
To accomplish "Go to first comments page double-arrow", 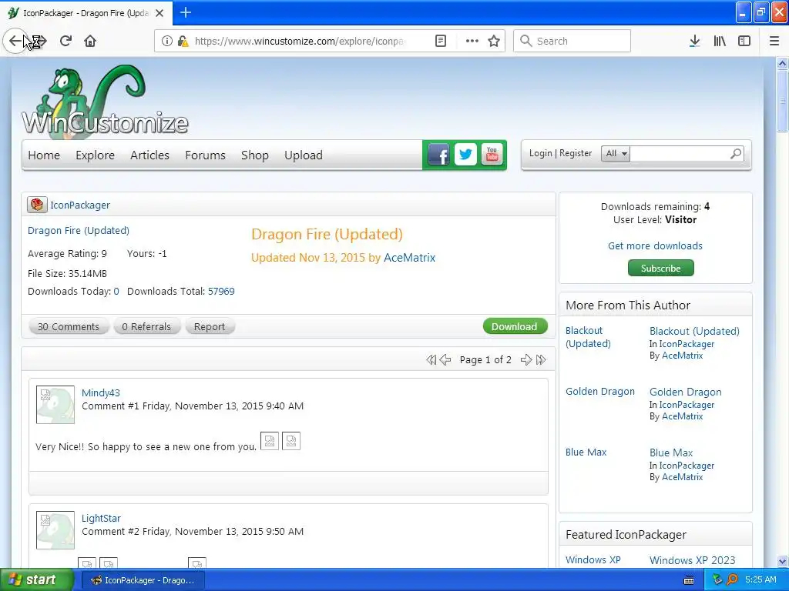I will 431,360.
